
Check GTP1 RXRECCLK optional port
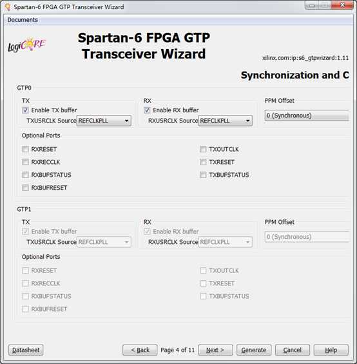(25, 283)
